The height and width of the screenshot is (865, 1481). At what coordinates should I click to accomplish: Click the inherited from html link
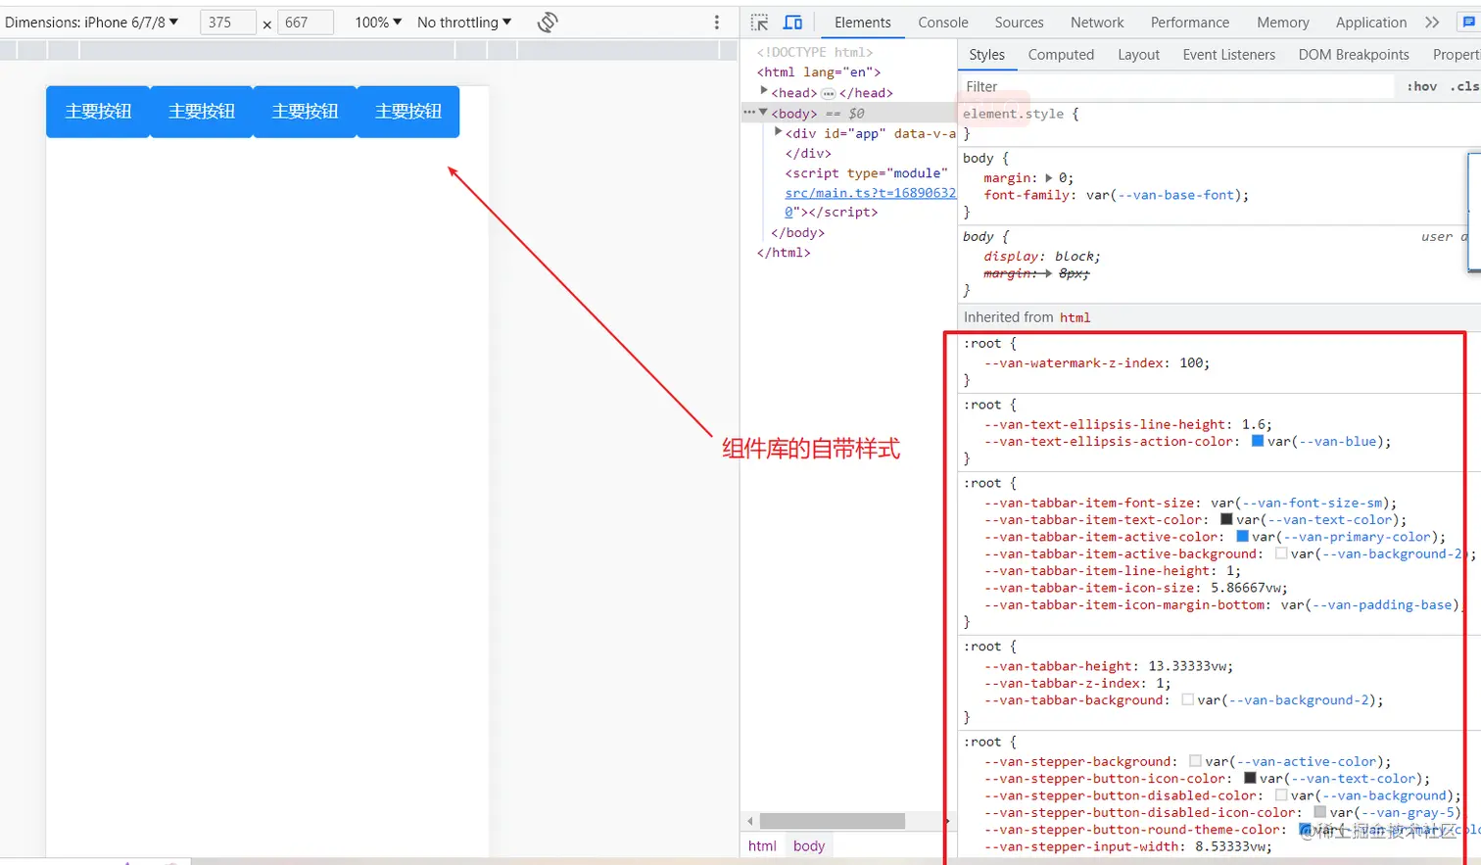[1075, 317]
